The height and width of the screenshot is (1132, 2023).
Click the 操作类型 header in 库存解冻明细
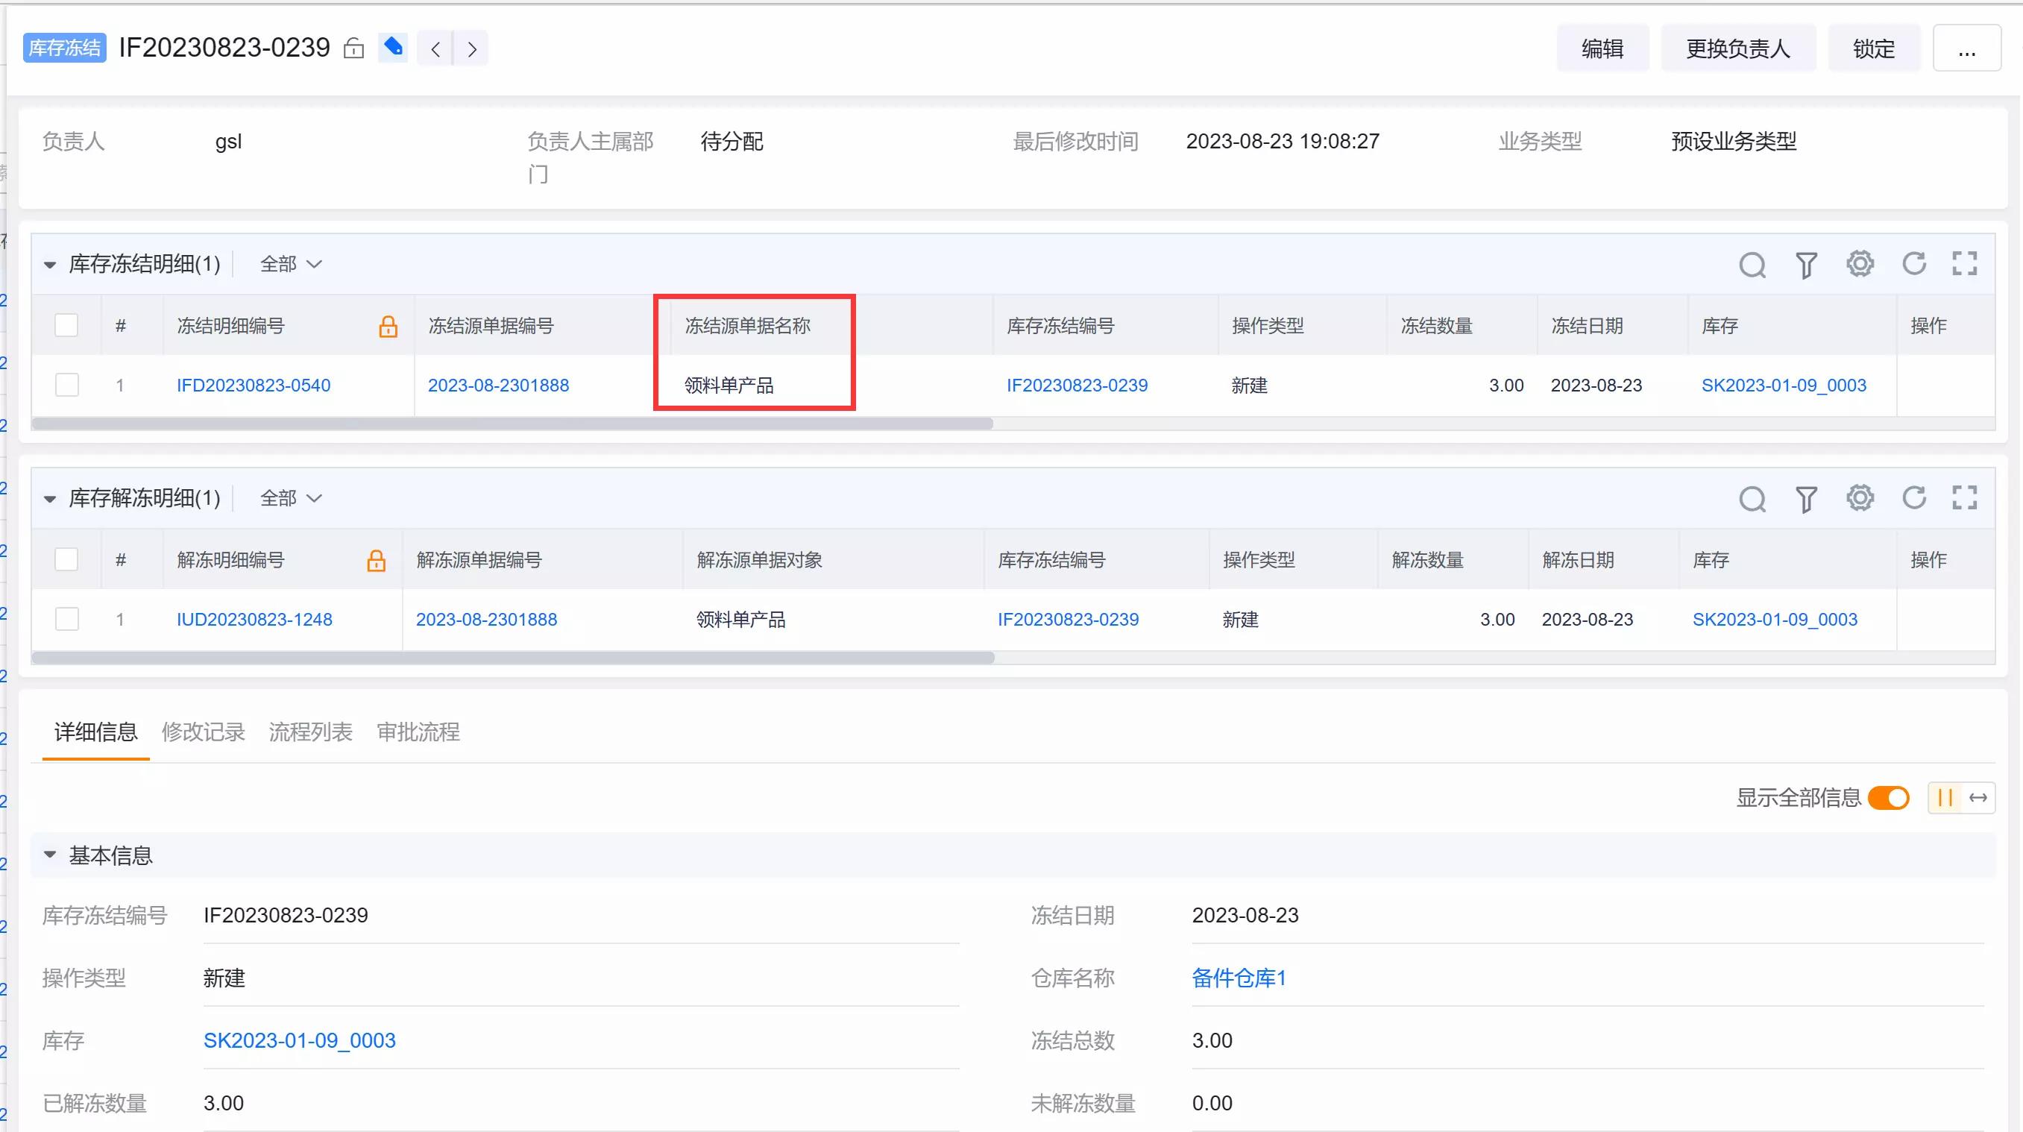[x=1258, y=559]
